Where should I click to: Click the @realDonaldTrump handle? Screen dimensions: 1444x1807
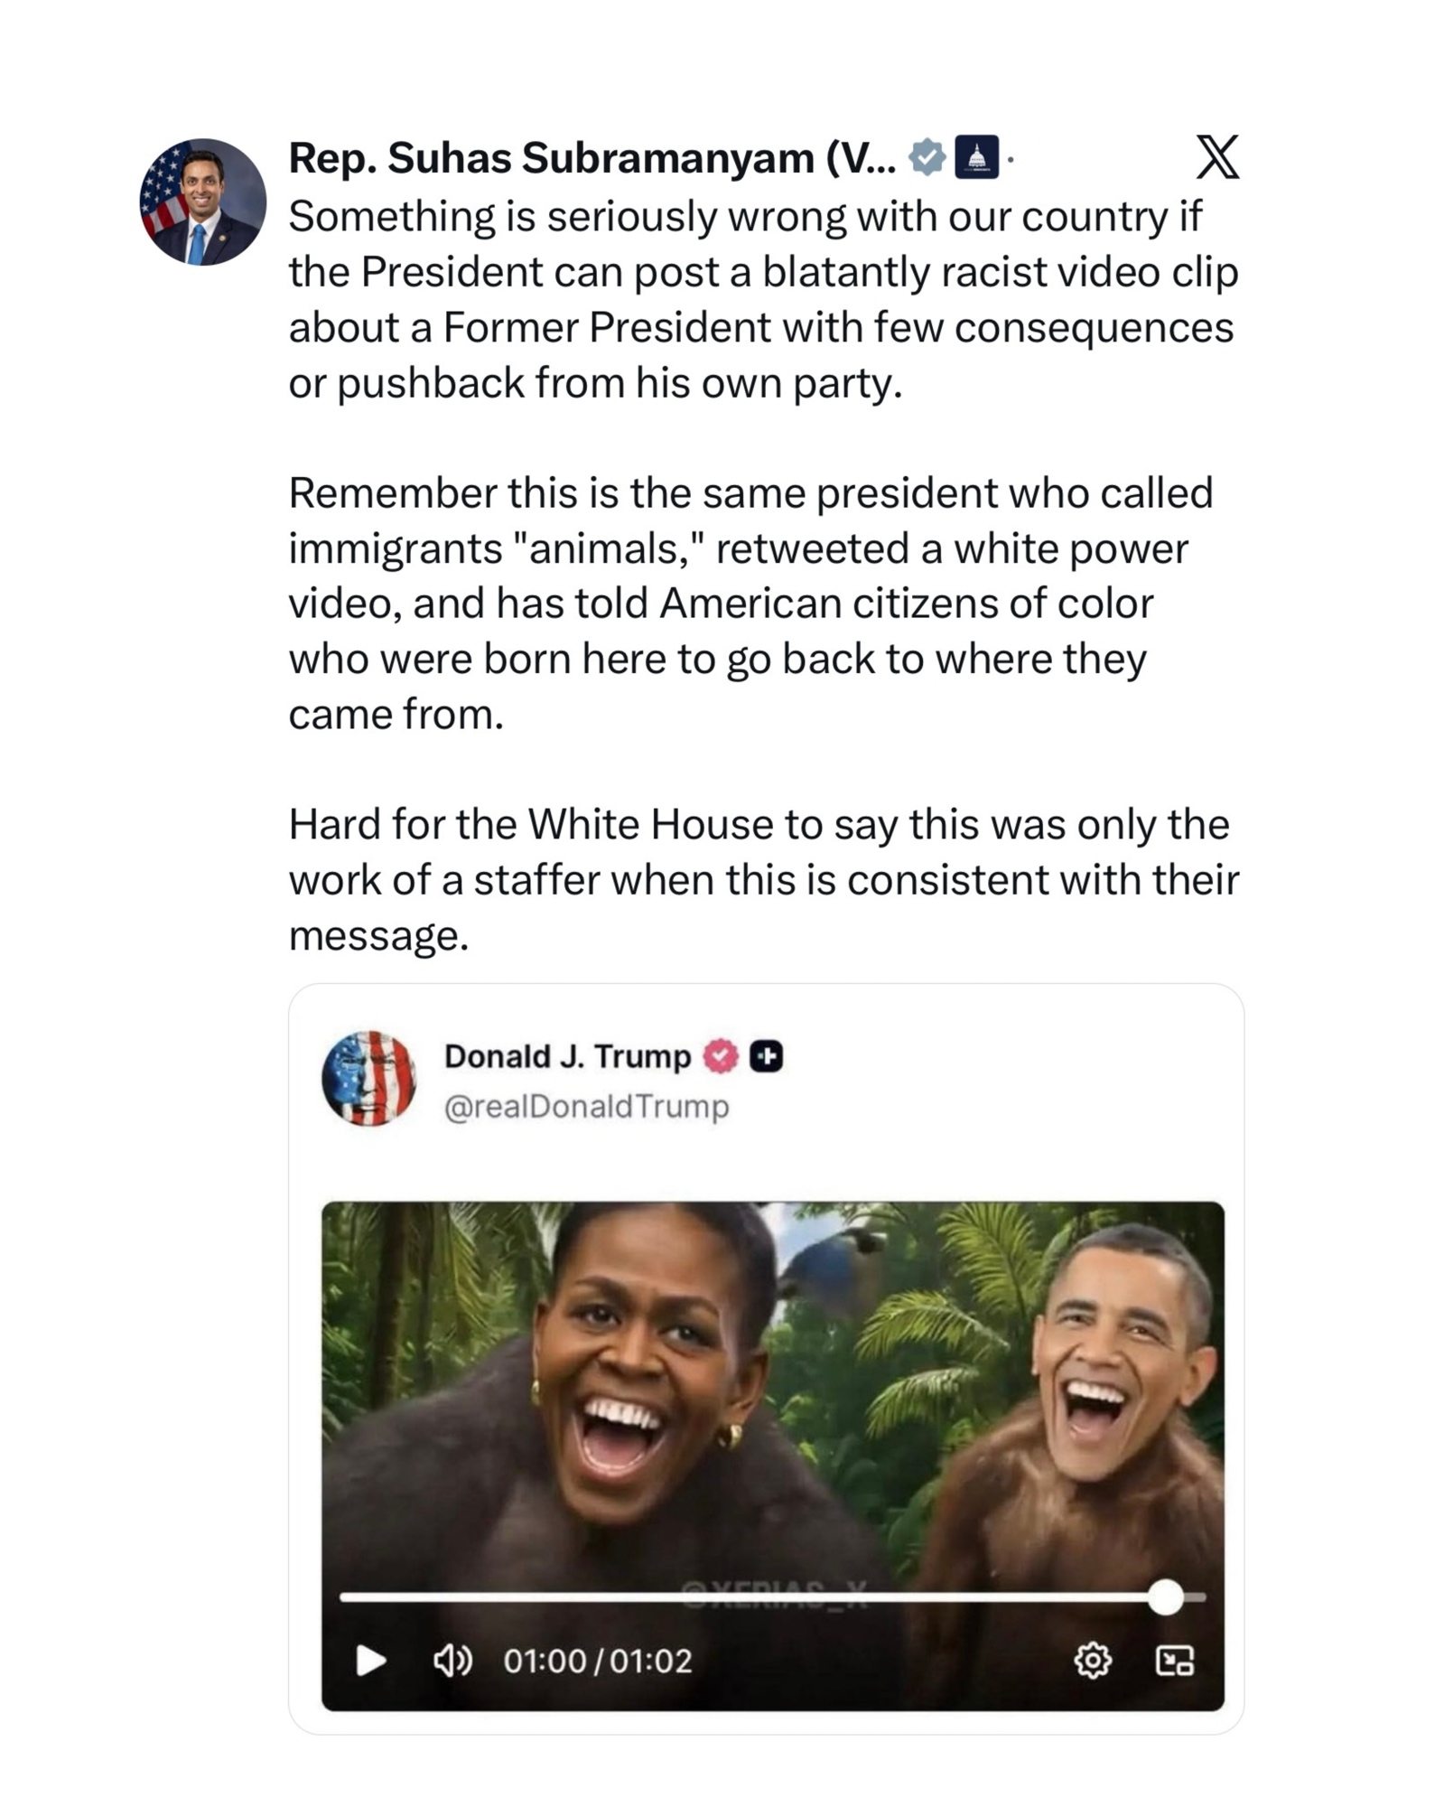586,1106
